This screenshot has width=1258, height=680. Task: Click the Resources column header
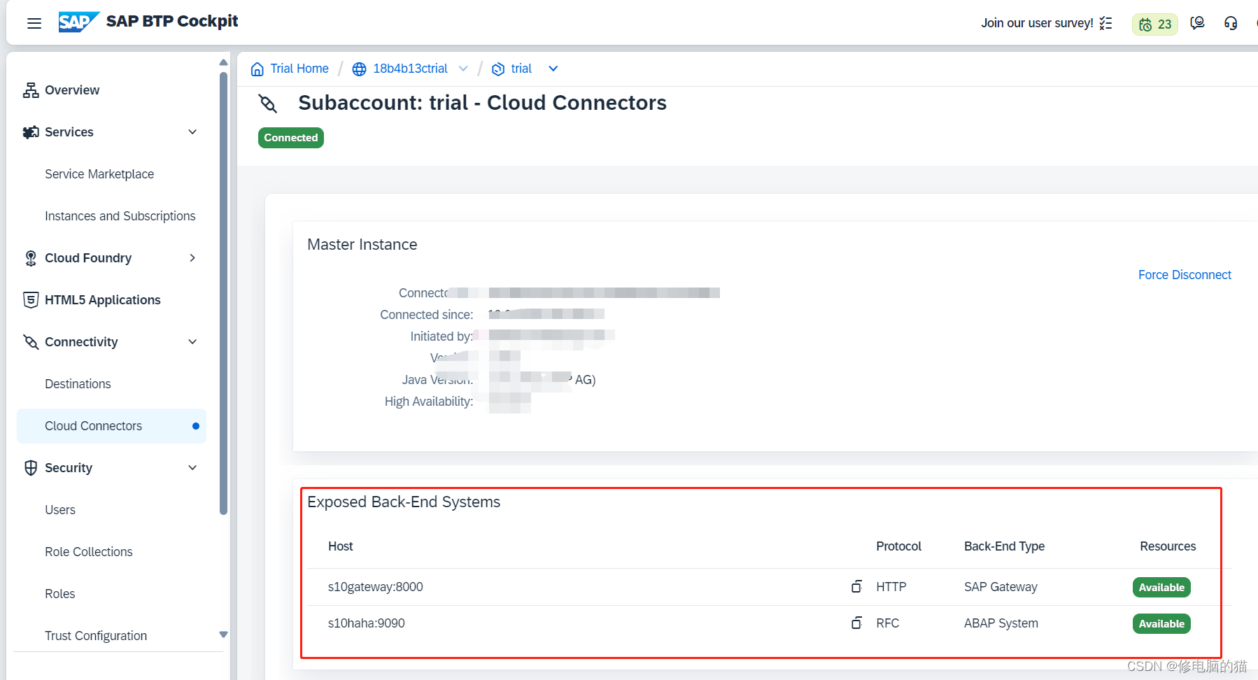(x=1168, y=546)
